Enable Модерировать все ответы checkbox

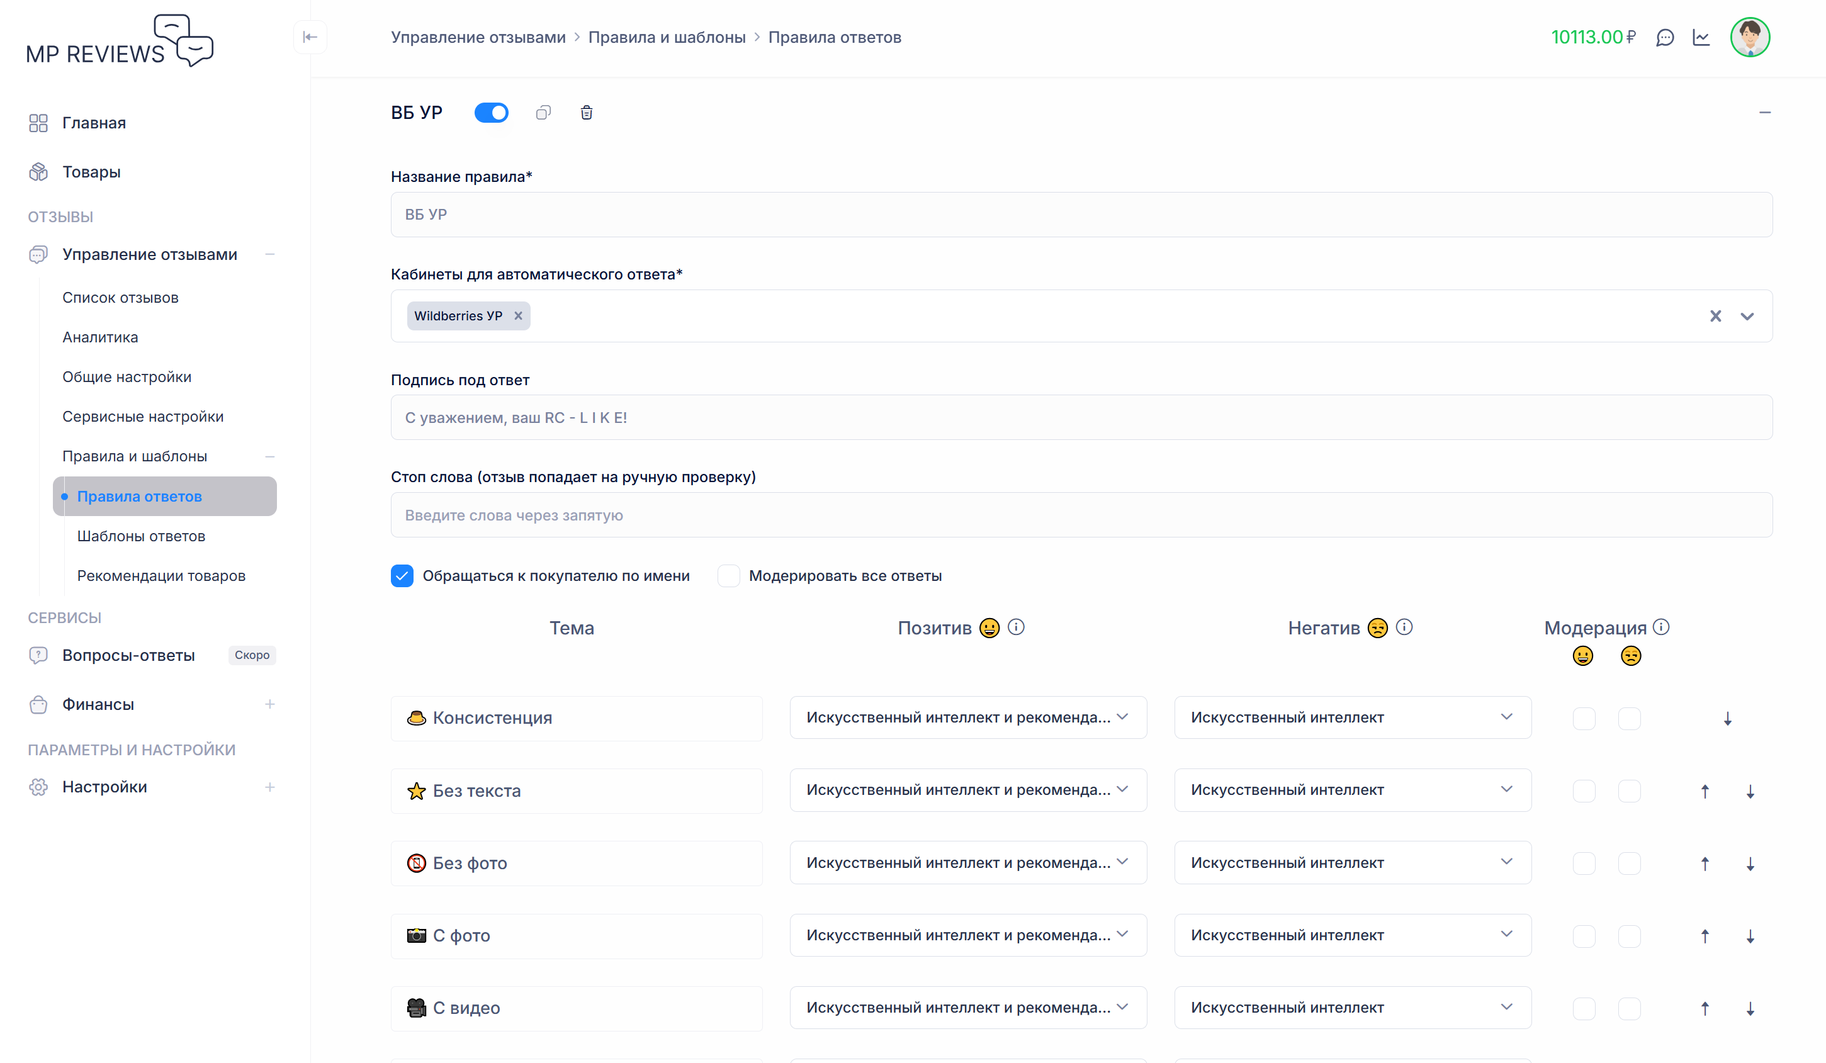pos(728,575)
